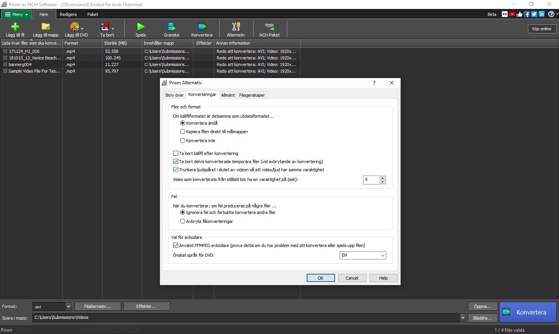
Task: Open the Hem ribbon tab
Action: (x=44, y=14)
